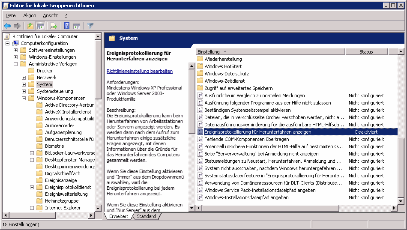Screen dimensions: 407x230
Task: Open the Aktion menu
Action: 30,15
